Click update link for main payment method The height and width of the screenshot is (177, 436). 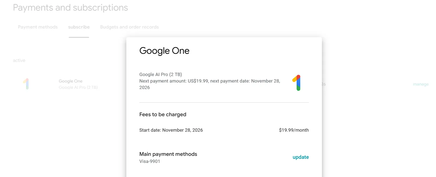[x=300, y=157]
